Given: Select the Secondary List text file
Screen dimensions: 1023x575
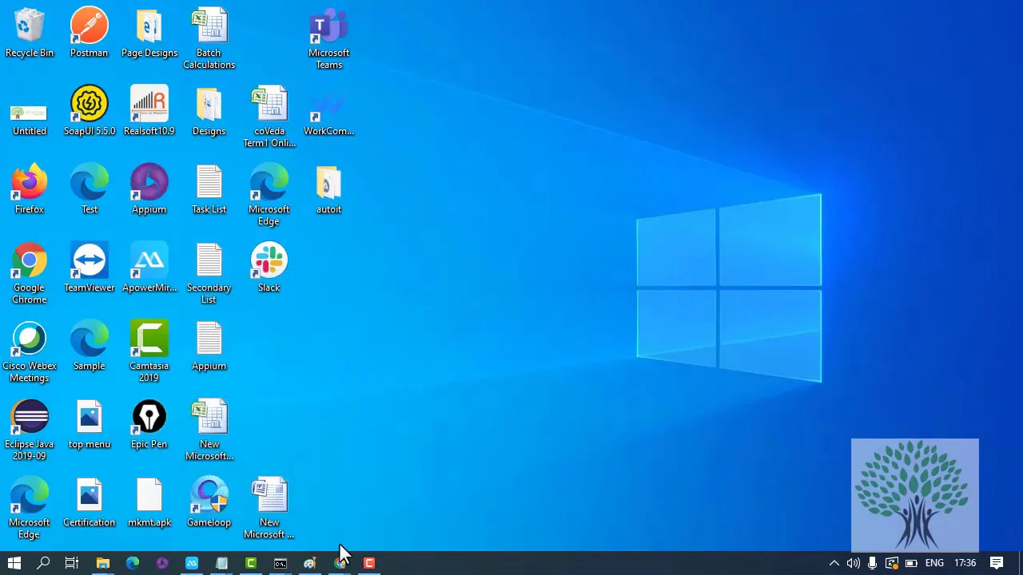Looking at the screenshot, I should (209, 274).
